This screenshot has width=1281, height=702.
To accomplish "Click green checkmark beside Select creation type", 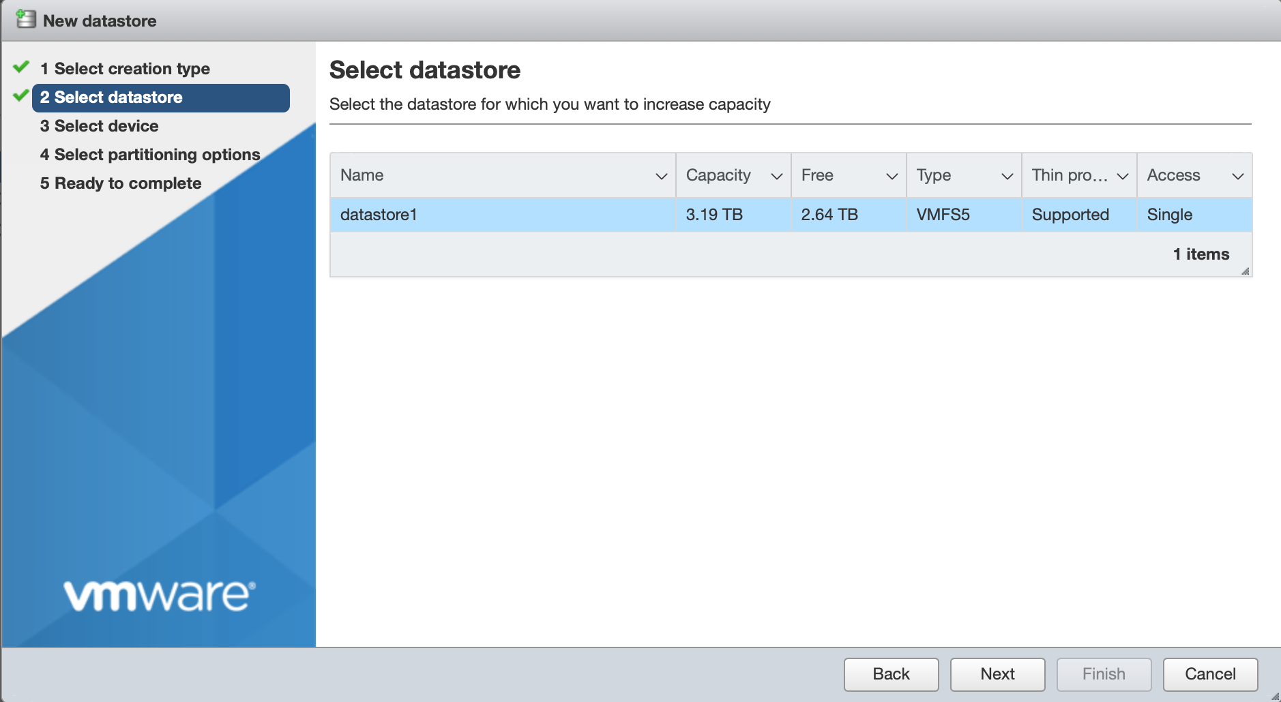I will point(21,67).
